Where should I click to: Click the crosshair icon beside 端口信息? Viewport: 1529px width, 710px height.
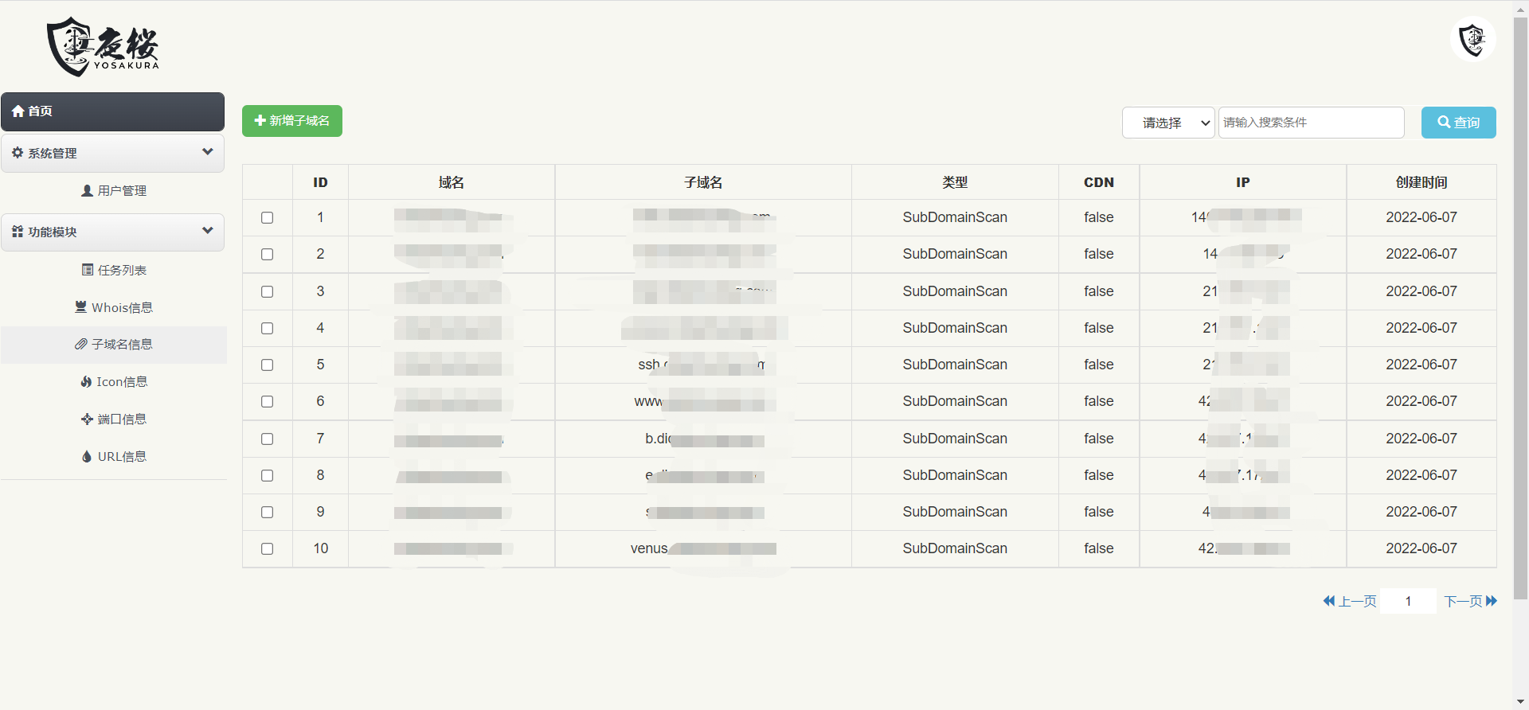[x=88, y=419]
